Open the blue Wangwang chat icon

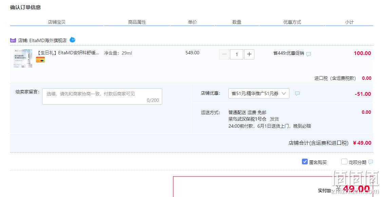pyautogui.click(x=72, y=40)
